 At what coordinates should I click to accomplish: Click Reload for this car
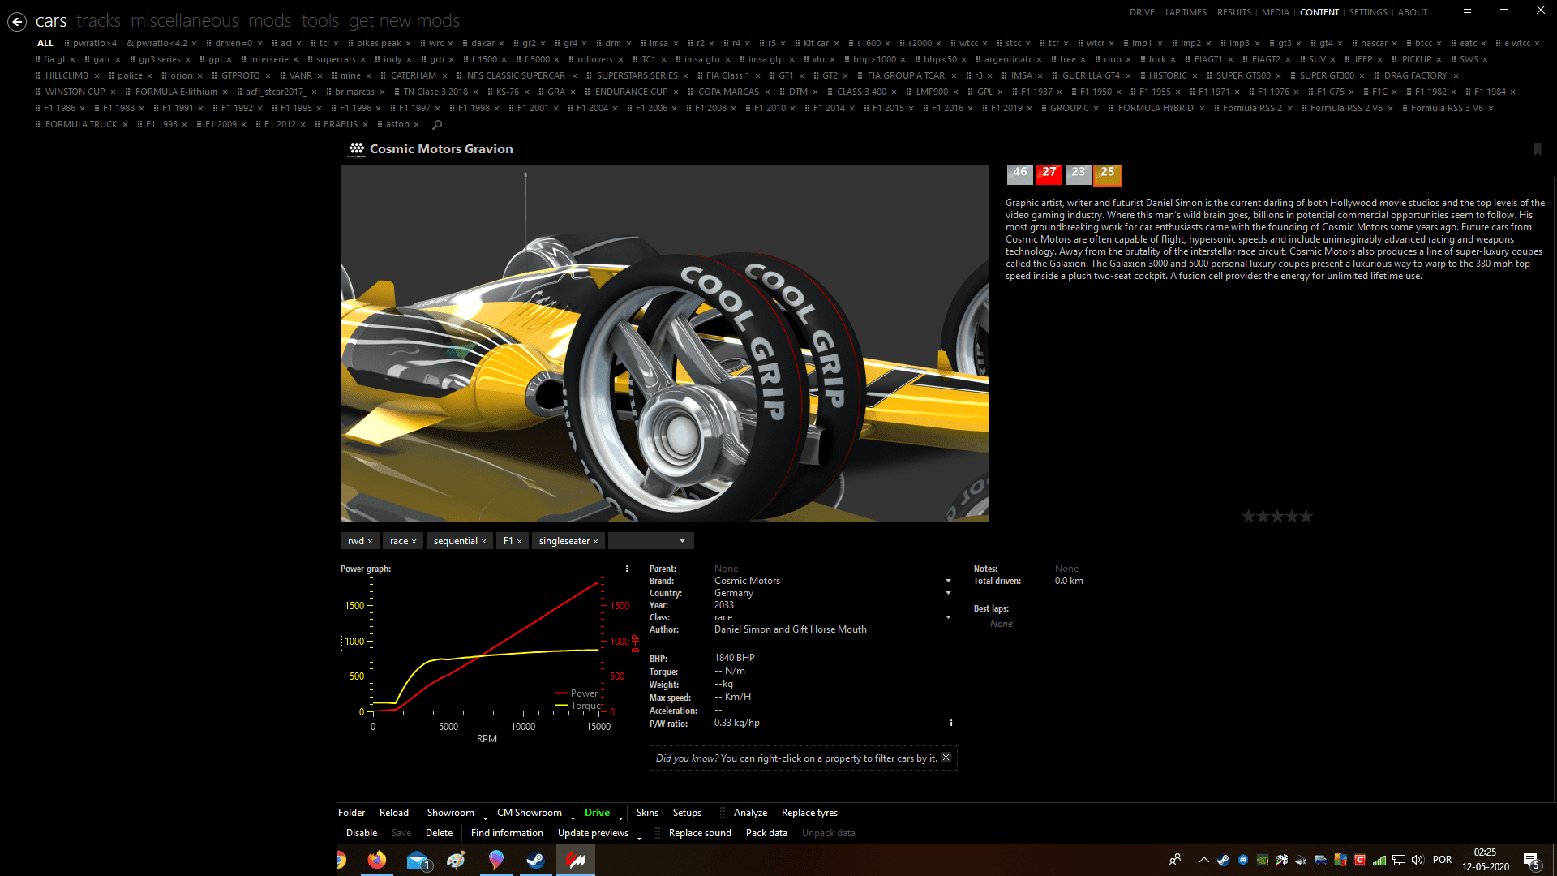394,813
